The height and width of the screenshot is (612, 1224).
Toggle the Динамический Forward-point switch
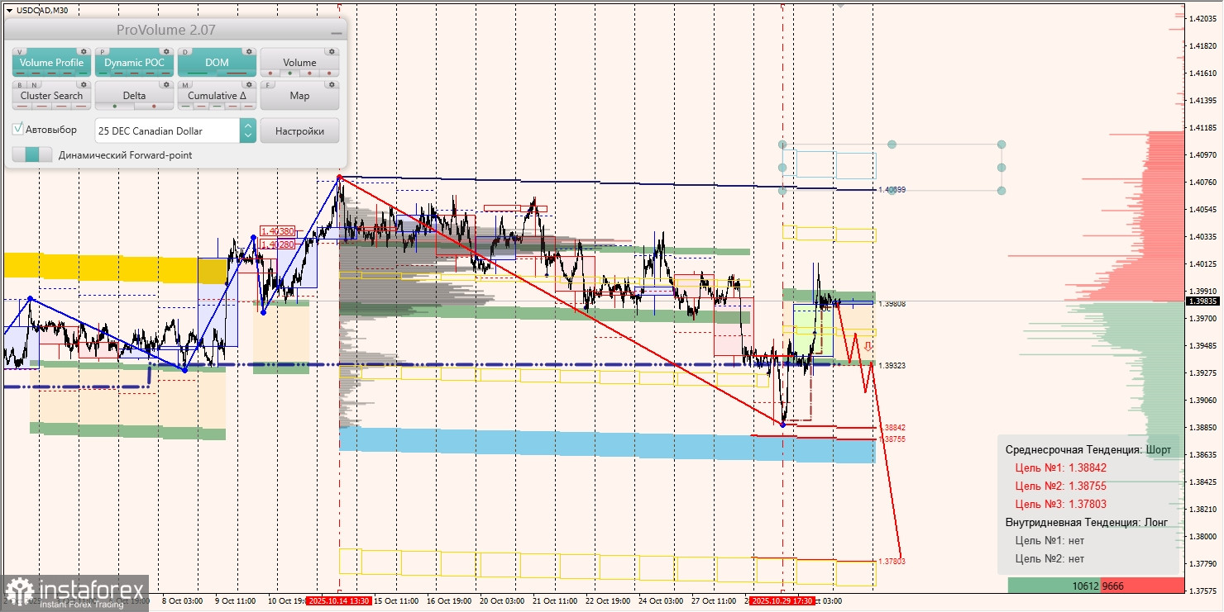[32, 154]
